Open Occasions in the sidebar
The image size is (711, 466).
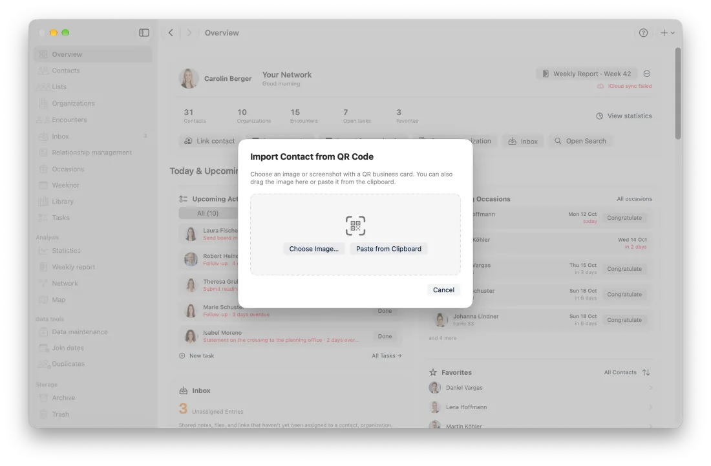pyautogui.click(x=93, y=169)
